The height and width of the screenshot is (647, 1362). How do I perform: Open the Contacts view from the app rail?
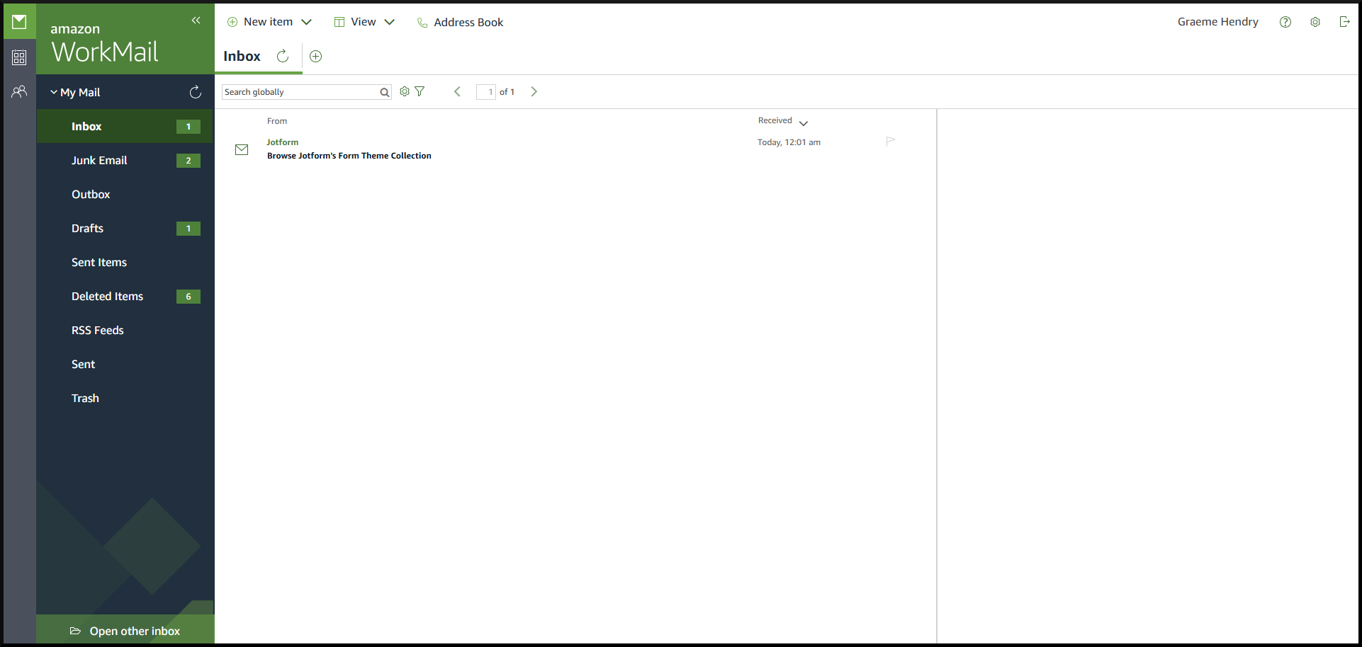19,91
